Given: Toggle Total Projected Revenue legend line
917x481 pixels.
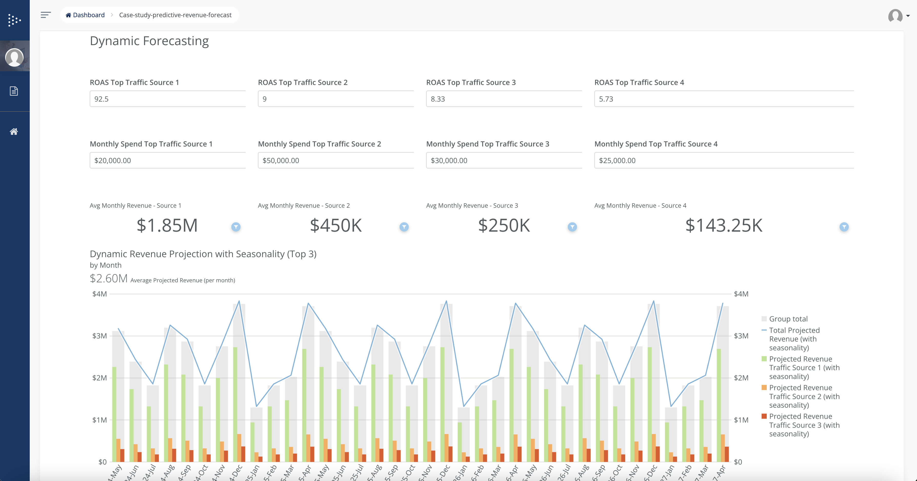Looking at the screenshot, I should click(764, 330).
